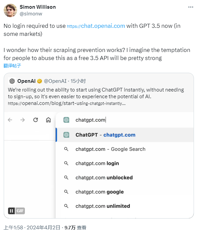Select chatgpt.com - Google Search suggestion
The image size is (199, 232).
click(x=125, y=149)
